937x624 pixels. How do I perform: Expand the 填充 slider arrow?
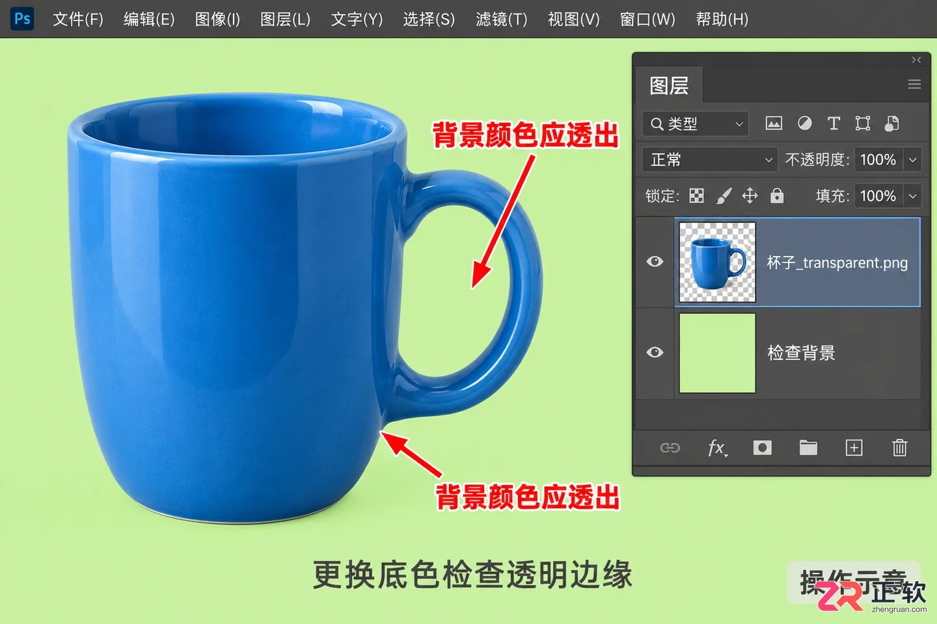click(x=912, y=196)
